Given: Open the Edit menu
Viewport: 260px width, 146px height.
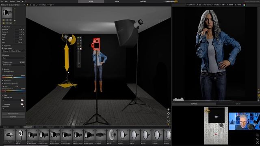Looking at the screenshot, I should pyautogui.click(x=6, y=1).
